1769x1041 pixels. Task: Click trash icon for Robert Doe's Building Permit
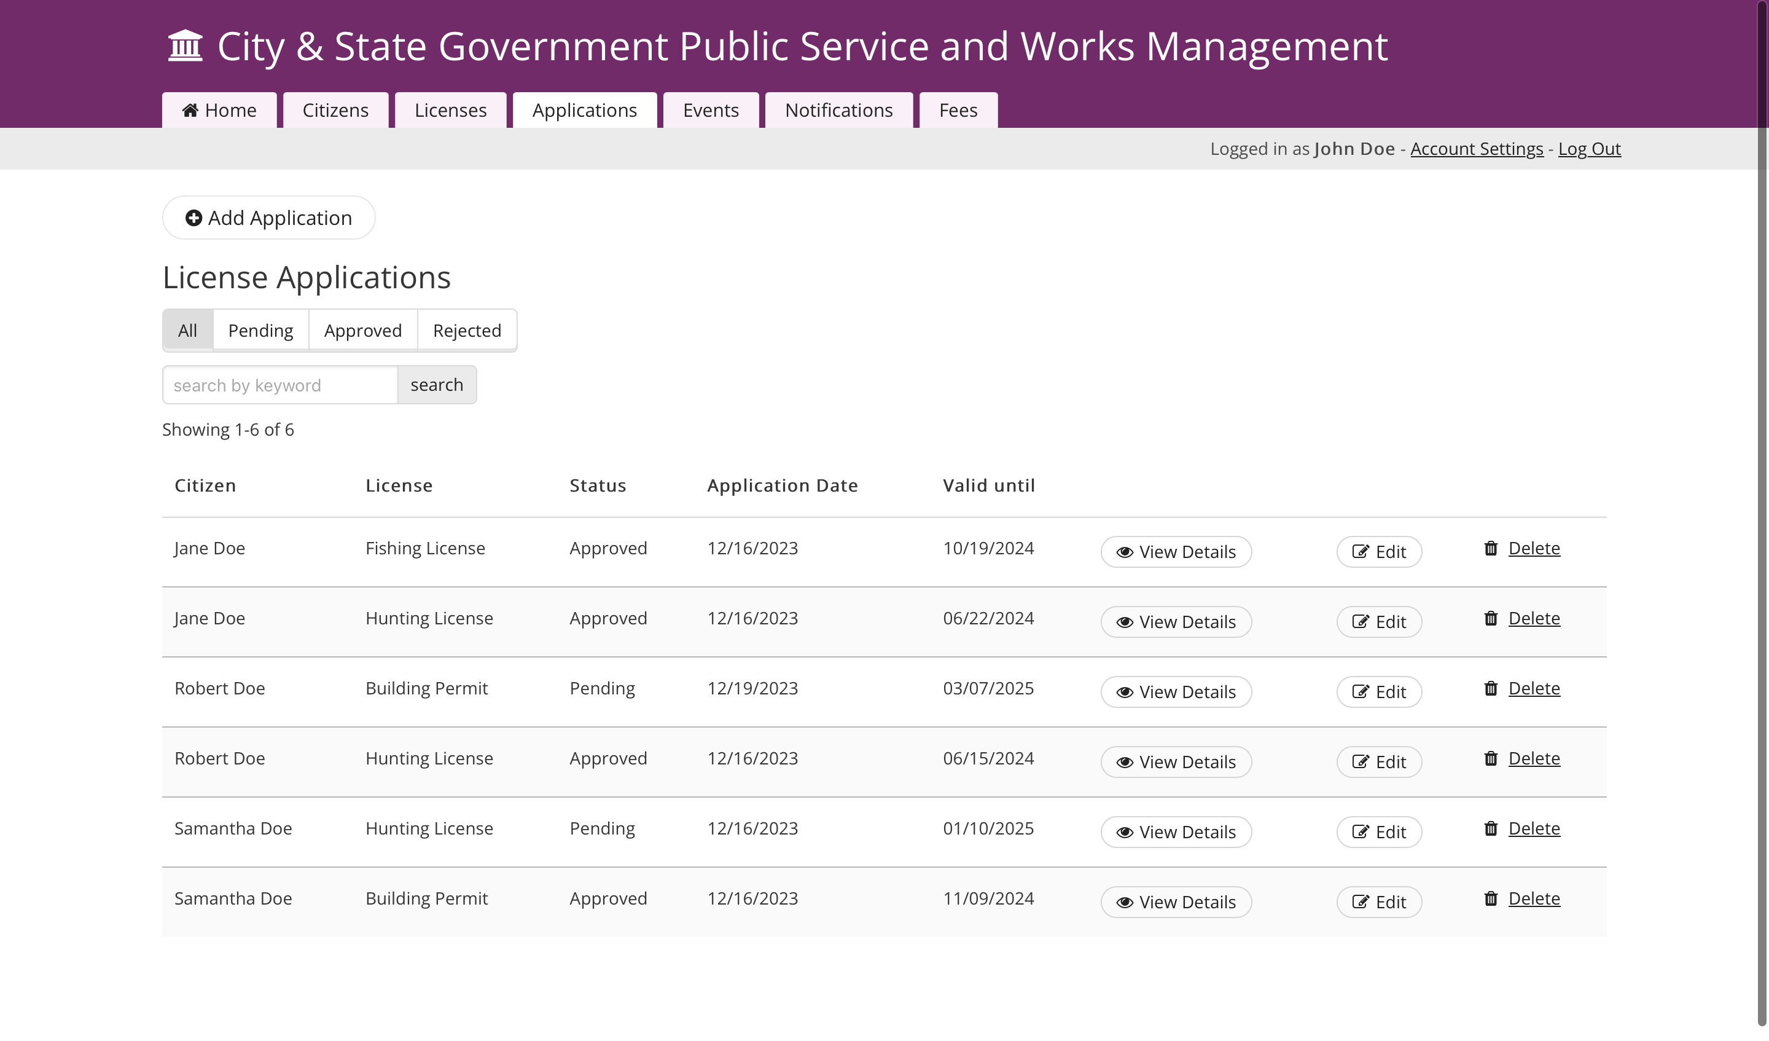pyautogui.click(x=1491, y=689)
